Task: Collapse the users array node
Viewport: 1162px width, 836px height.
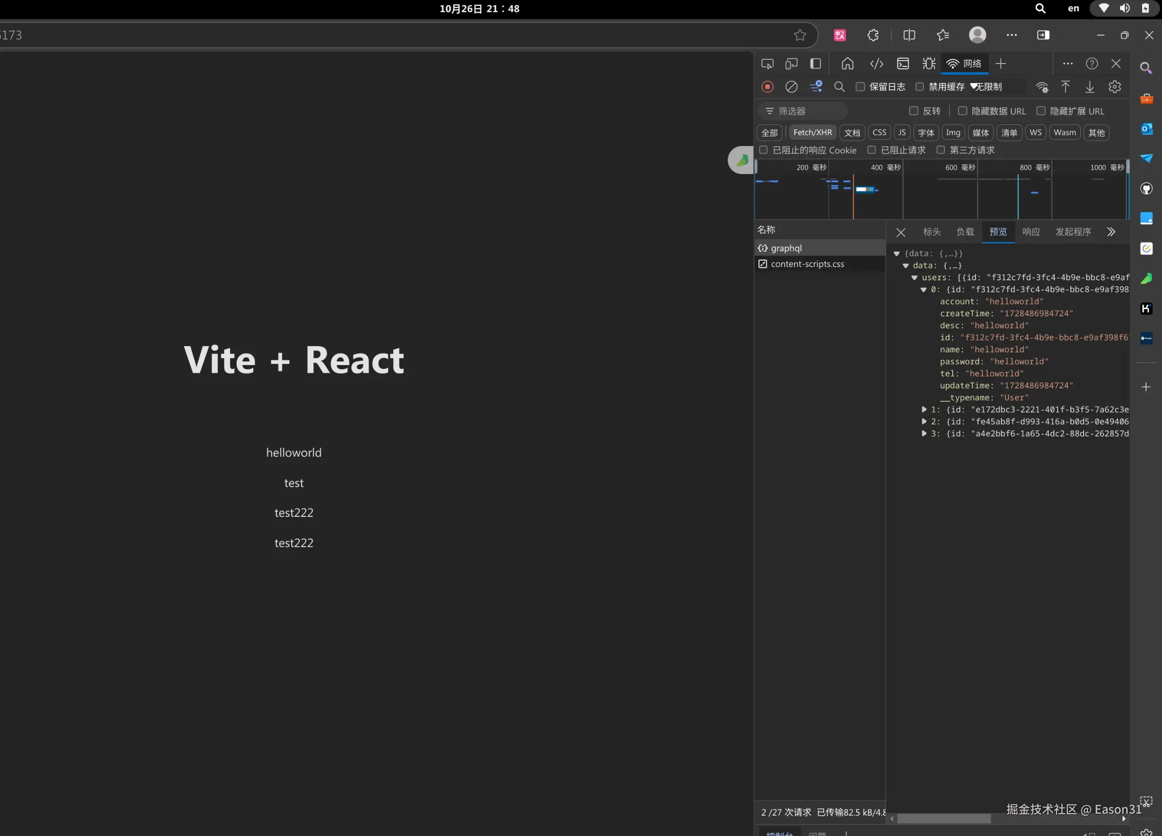Action: tap(914, 278)
